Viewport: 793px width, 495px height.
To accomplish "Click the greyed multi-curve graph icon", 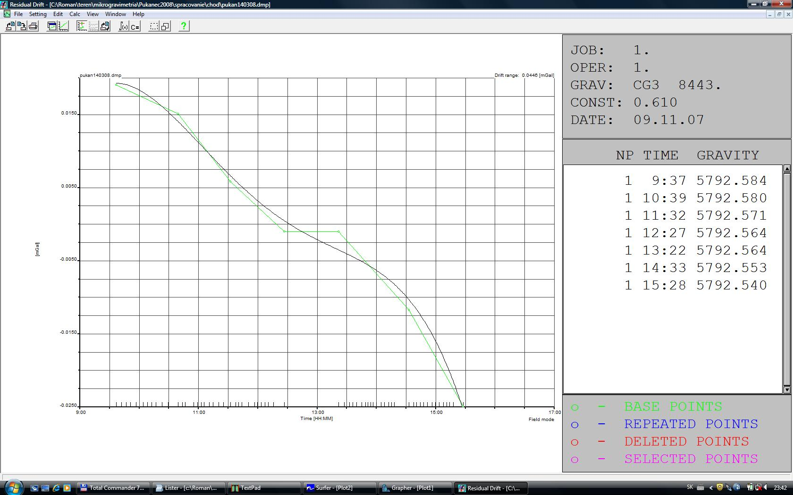I will click(x=93, y=26).
